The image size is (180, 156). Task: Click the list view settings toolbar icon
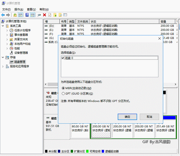click(65, 15)
